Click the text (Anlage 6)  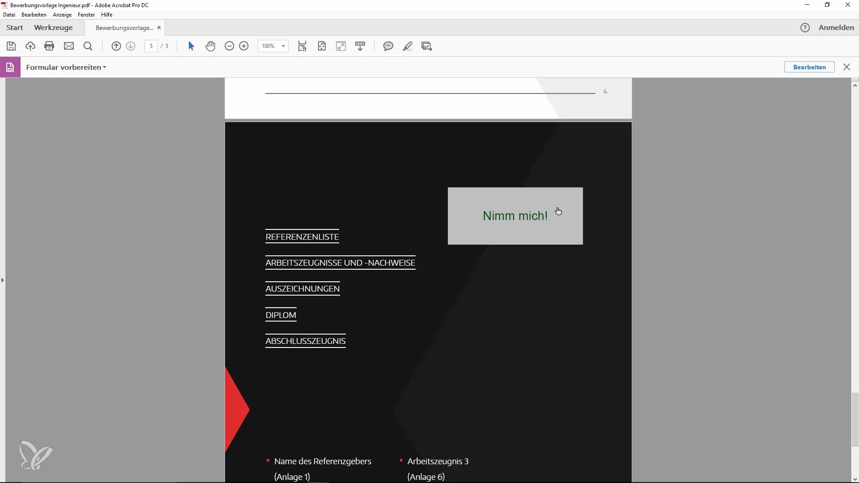(x=426, y=477)
